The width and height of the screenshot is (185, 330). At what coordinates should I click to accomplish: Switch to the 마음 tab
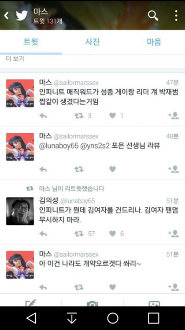coord(154,42)
